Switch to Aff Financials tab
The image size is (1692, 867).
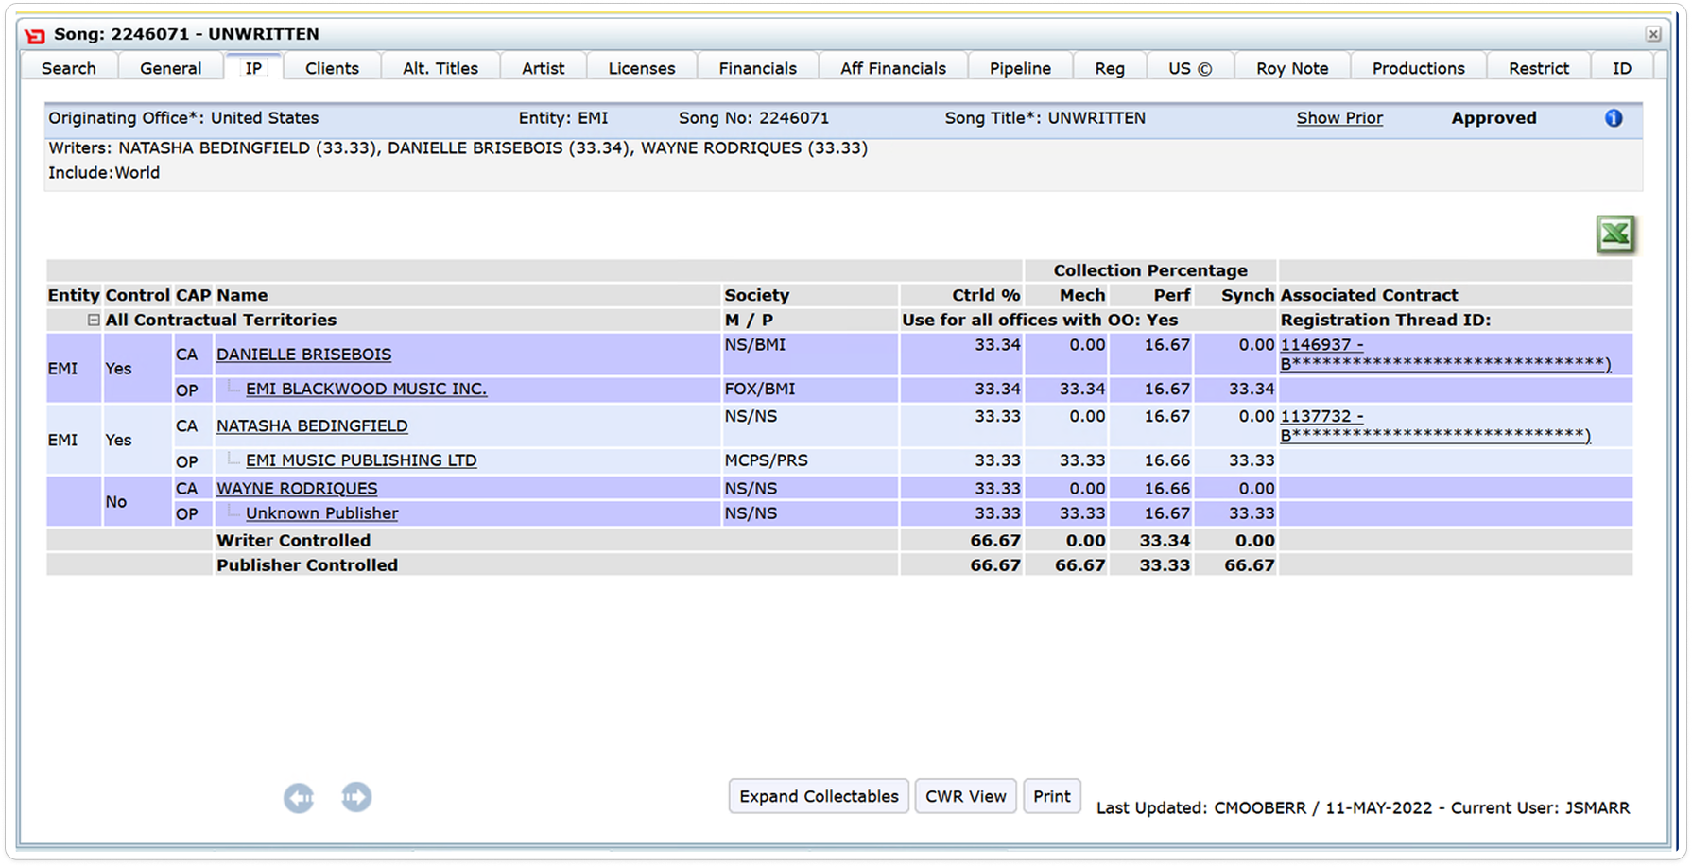(x=893, y=68)
